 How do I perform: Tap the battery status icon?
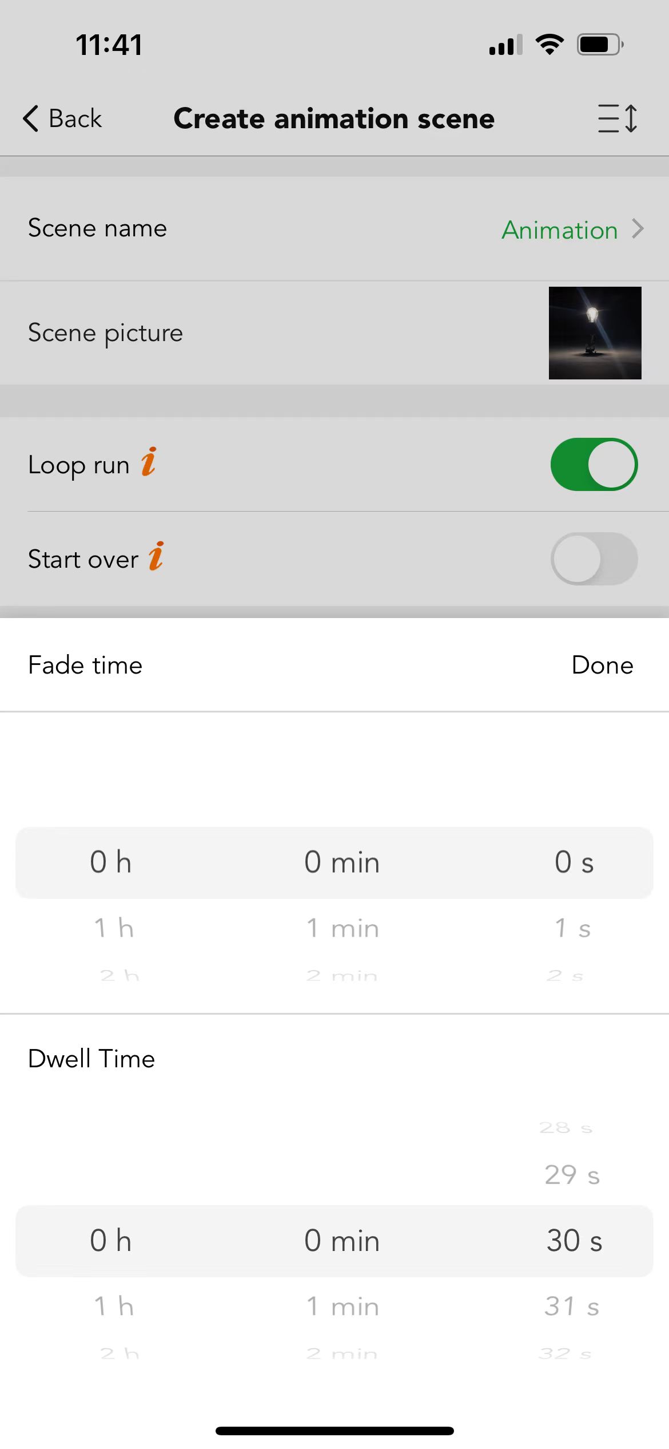click(x=600, y=45)
